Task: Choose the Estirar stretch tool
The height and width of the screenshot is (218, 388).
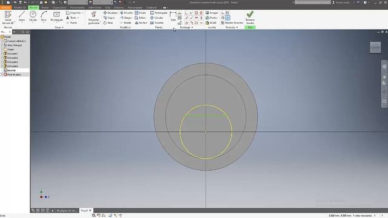Action: [x=140, y=18]
